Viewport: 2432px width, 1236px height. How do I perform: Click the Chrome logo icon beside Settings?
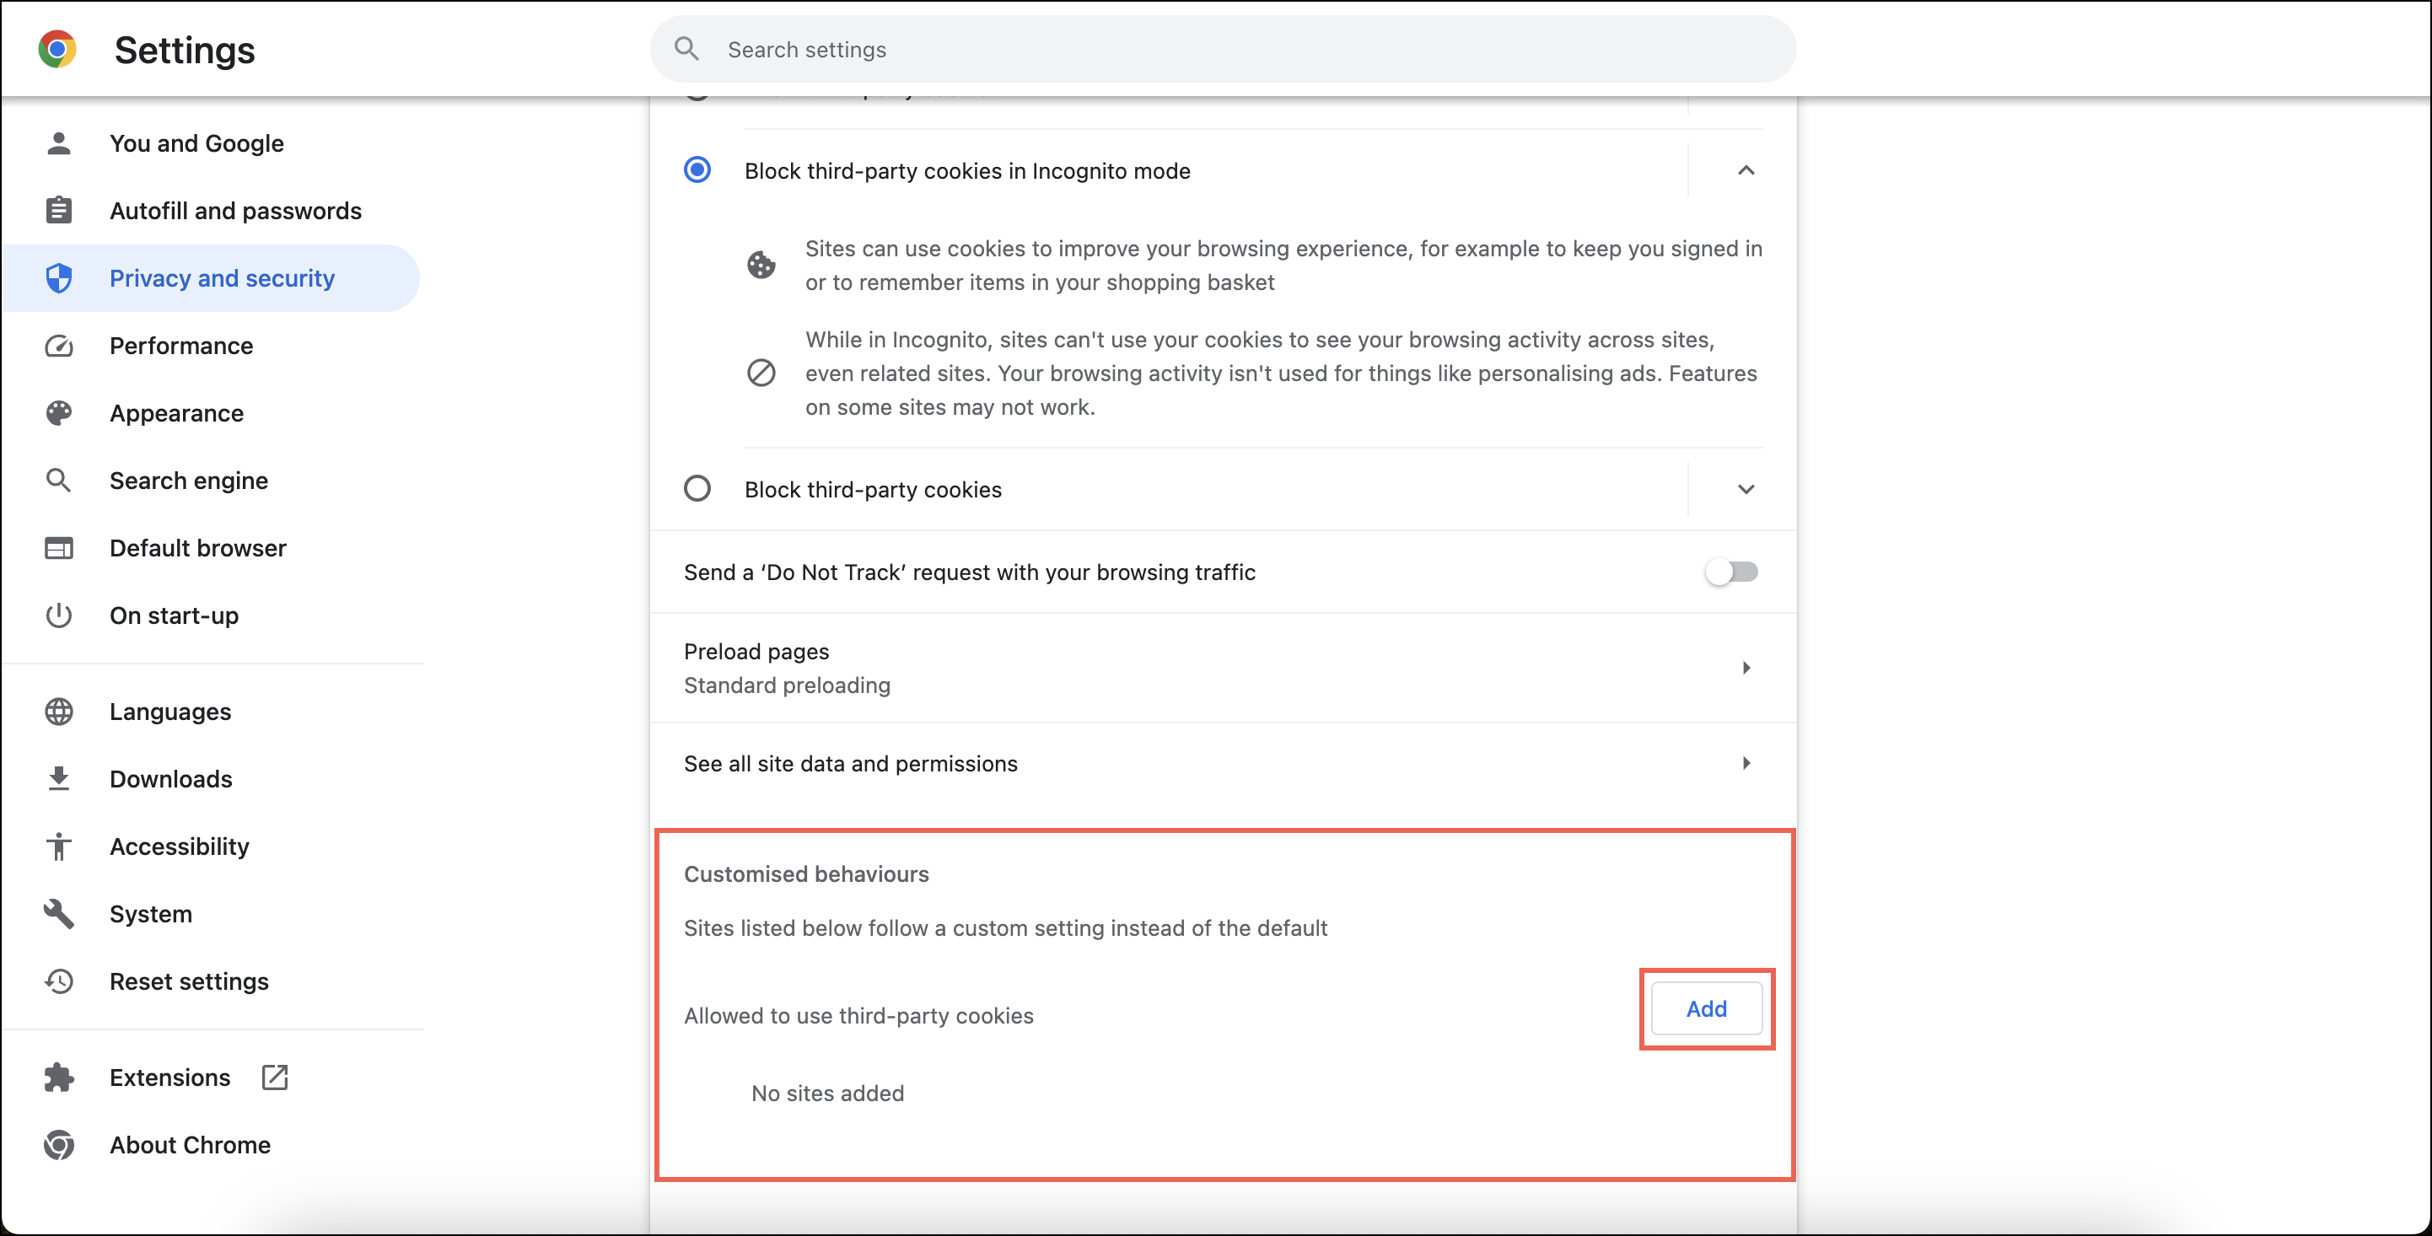[x=56, y=49]
